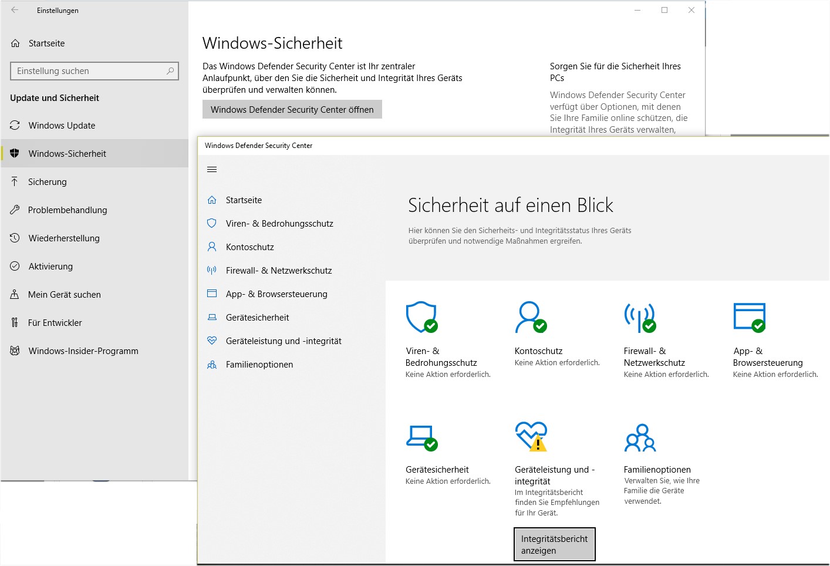The height and width of the screenshot is (566, 830).
Task: Click the Geräteleistung heart nav icon
Action: tap(212, 341)
